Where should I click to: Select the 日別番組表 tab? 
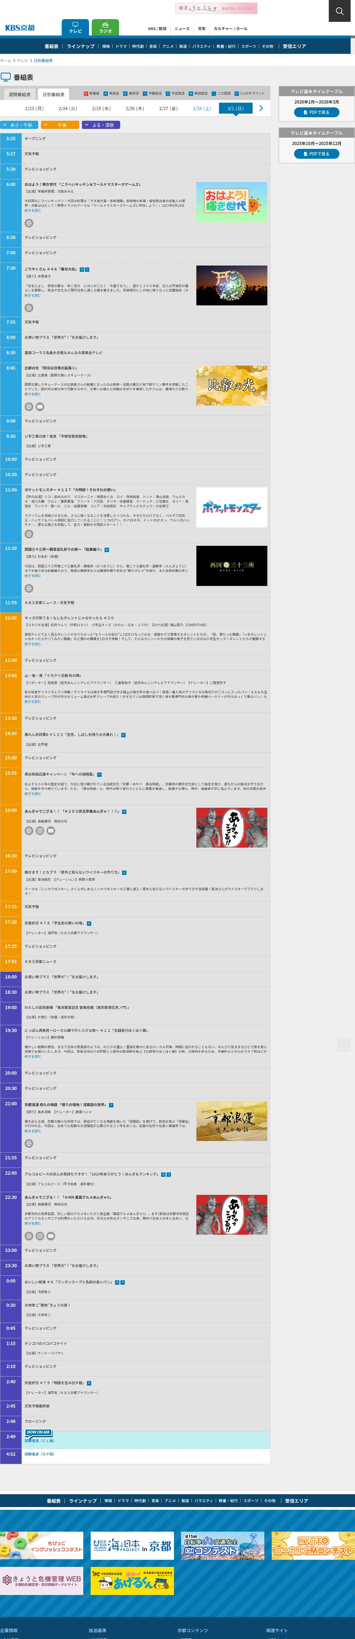(54, 94)
